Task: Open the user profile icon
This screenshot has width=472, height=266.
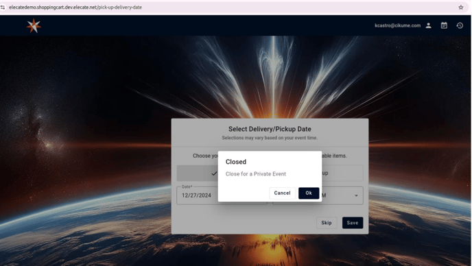Action: click(428, 25)
